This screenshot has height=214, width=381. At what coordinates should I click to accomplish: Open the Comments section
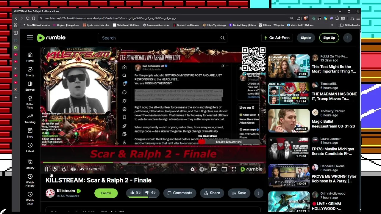point(179,193)
